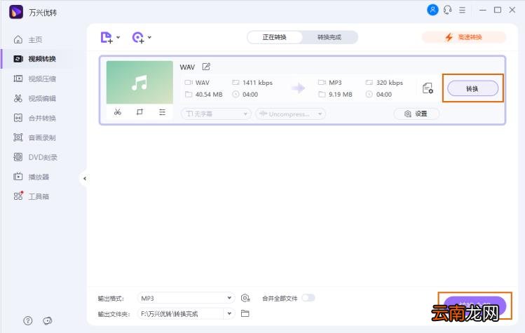
Task: Open the 无字幕 subtitle dropdown
Action: click(216, 114)
